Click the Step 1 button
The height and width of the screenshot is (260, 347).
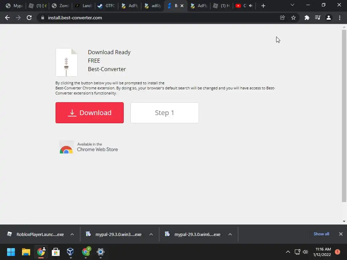[x=165, y=113]
